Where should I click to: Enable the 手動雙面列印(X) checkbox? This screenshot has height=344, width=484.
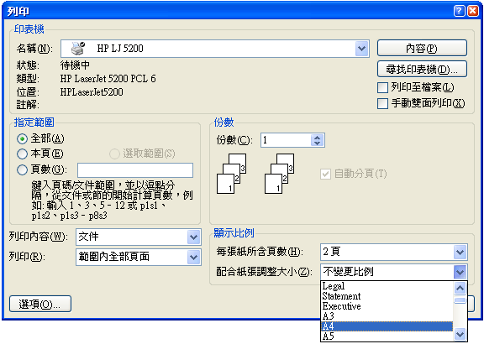(x=383, y=103)
